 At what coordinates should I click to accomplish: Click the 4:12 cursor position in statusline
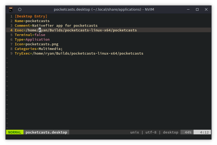(x=204, y=132)
